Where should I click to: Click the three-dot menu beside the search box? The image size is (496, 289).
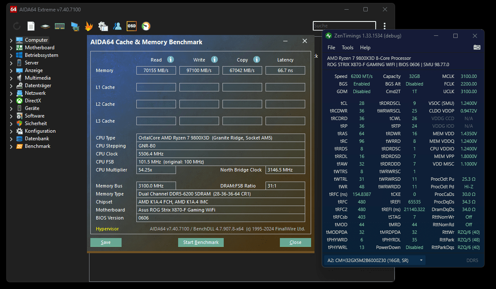(385, 26)
